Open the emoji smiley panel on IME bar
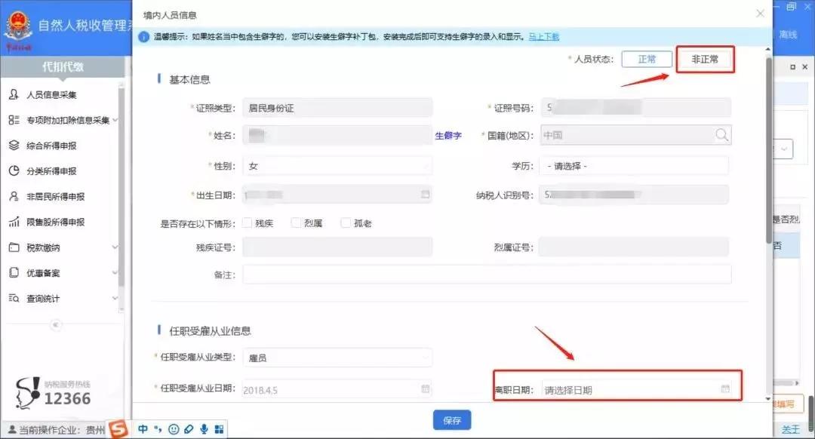The width and height of the screenshot is (815, 439). pyautogui.click(x=174, y=429)
